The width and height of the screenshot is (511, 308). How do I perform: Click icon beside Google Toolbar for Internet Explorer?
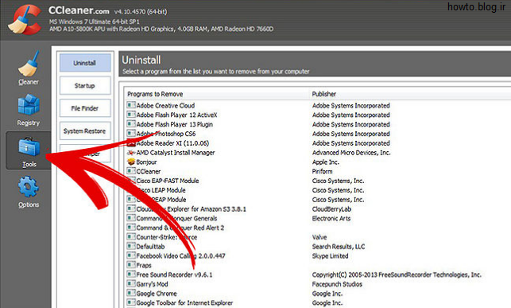[131, 302]
